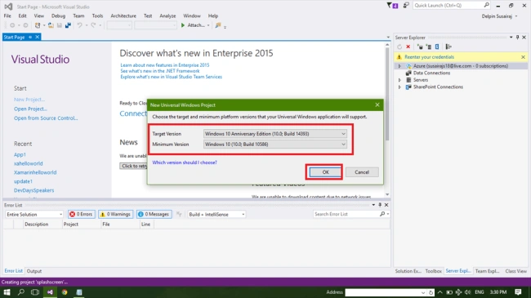Toggle pin on Start Page tab

[30, 38]
